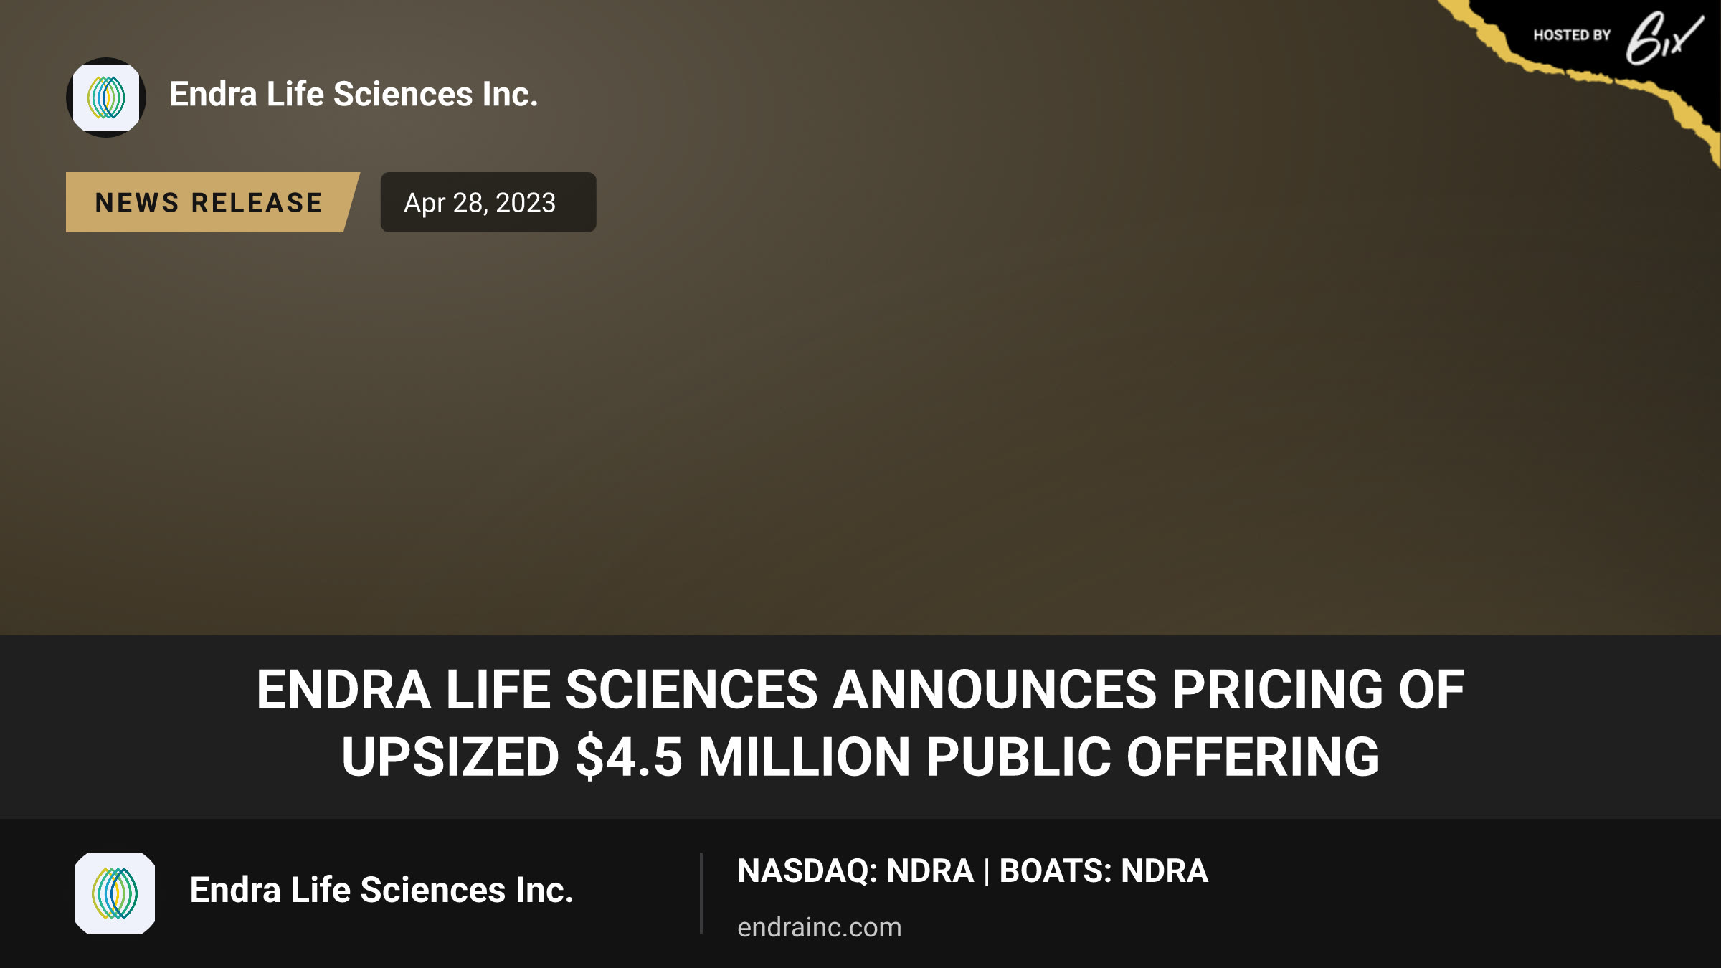
Task: Click the HOSTED BY label
Action: (x=1572, y=35)
